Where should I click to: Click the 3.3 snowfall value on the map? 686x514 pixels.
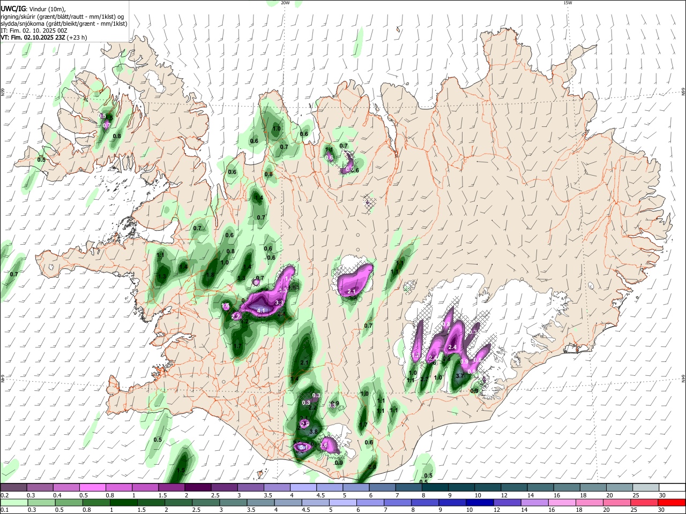(279, 303)
